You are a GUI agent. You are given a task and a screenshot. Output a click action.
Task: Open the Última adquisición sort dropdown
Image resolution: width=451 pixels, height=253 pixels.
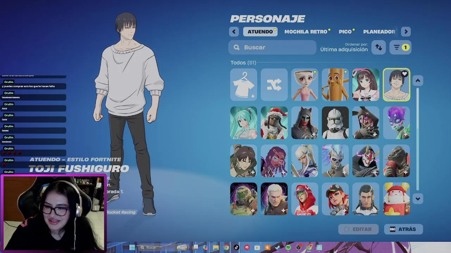coord(344,47)
